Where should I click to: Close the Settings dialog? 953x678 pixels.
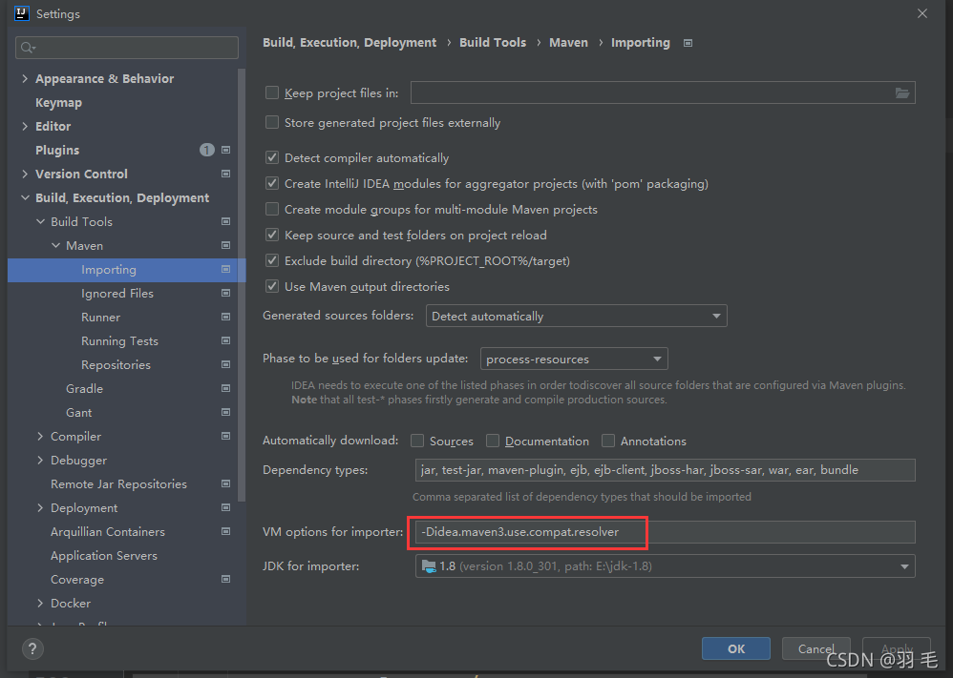922,13
